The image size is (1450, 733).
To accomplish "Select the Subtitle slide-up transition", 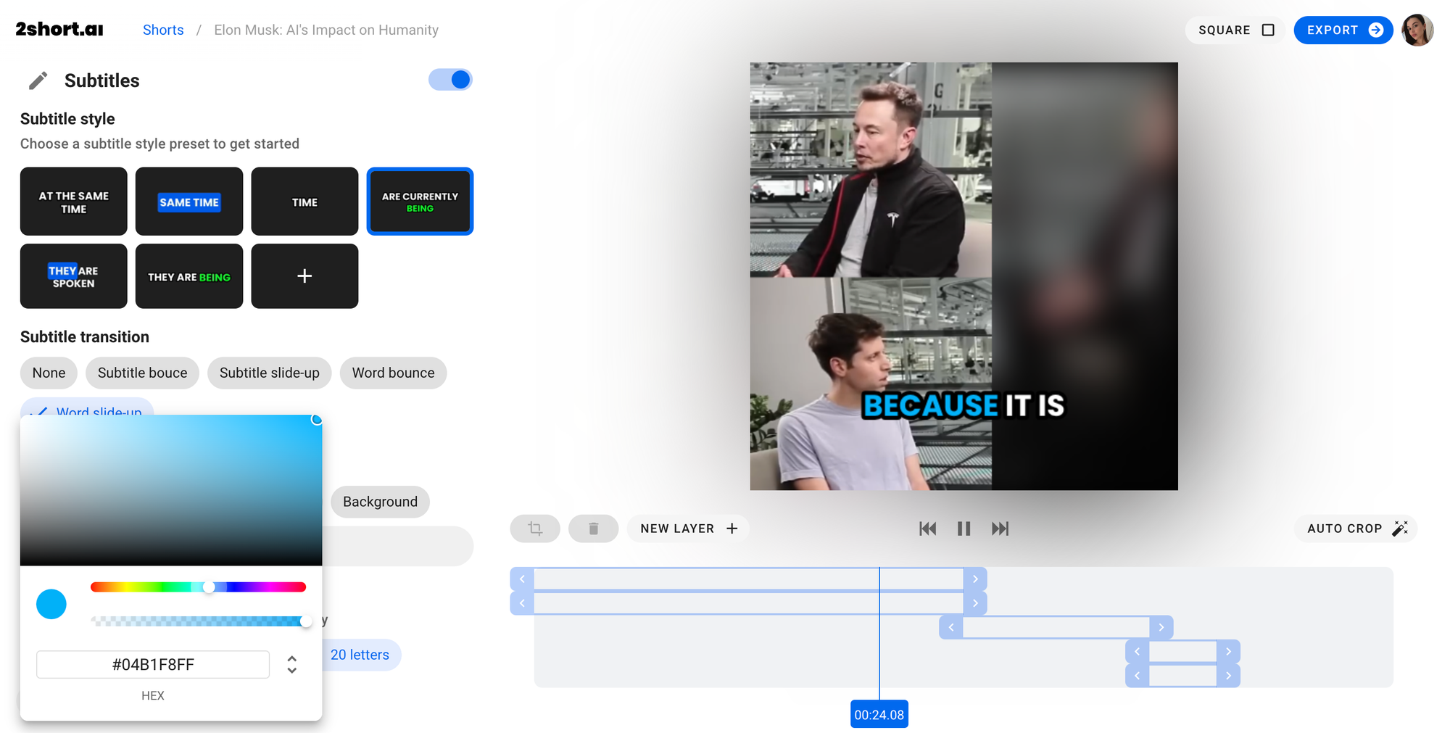I will 270,373.
